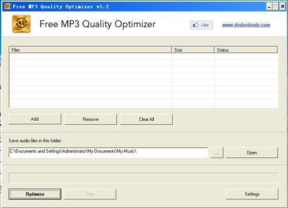Minimize the Free MP3 Quality Optimizer window

tap(269, 7)
